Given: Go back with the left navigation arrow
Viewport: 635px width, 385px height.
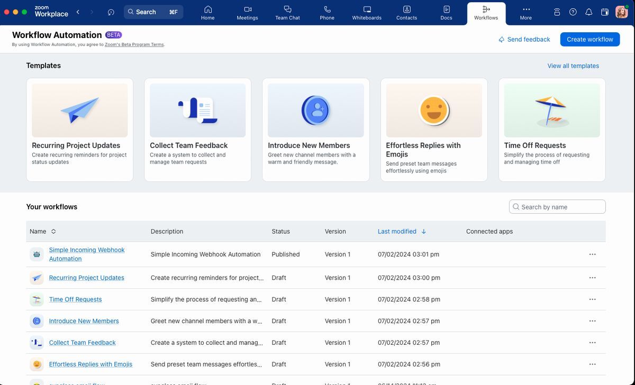Looking at the screenshot, I should pos(78,12).
